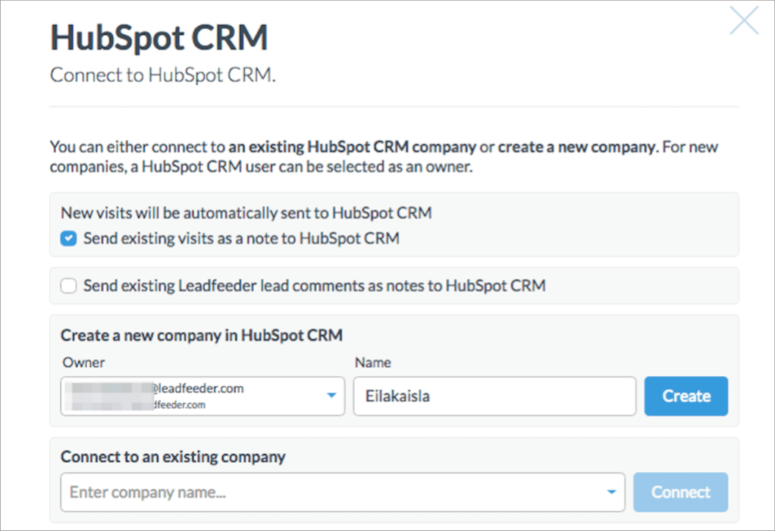Click the "Send existing visits as a note" label
This screenshot has height=531, width=775.
tap(241, 238)
